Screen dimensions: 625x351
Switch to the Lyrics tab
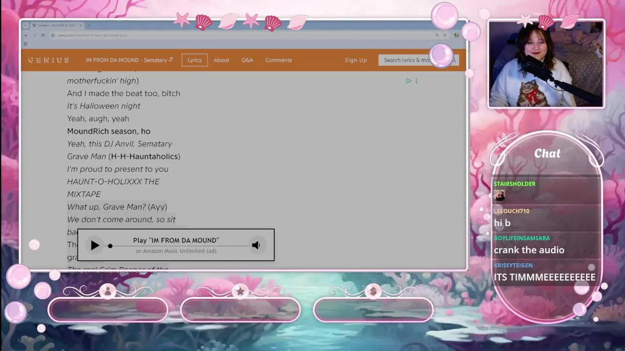tap(194, 60)
